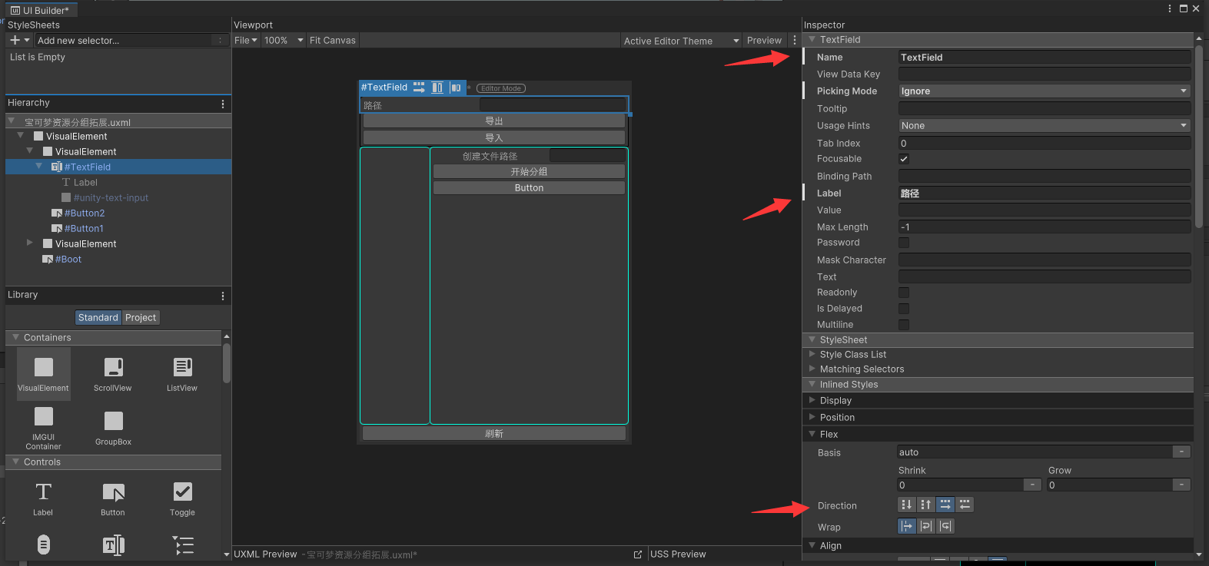Screen dimensions: 1209x566
Task: Click the Library vertical scrollbar
Action: click(227, 362)
